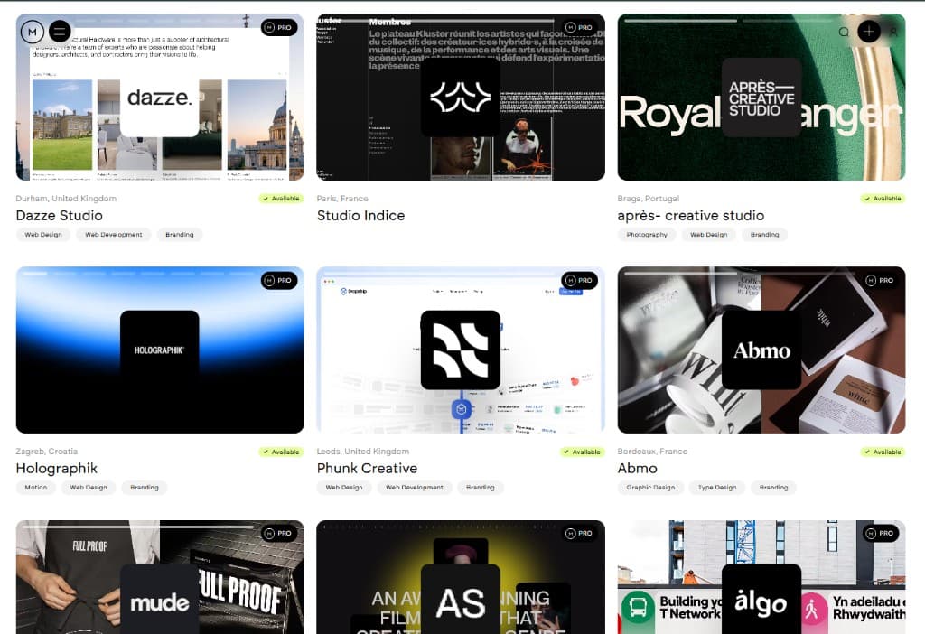The image size is (925, 634).
Task: Select Branding tag under Holographik
Action: [145, 488]
